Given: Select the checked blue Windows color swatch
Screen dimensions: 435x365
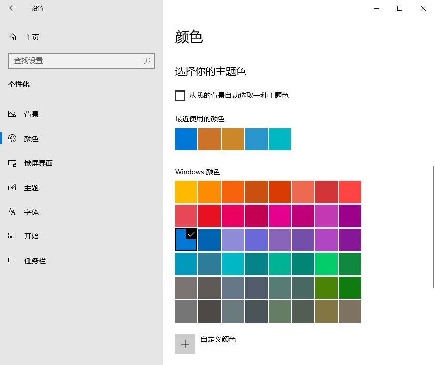Looking at the screenshot, I should click(186, 239).
